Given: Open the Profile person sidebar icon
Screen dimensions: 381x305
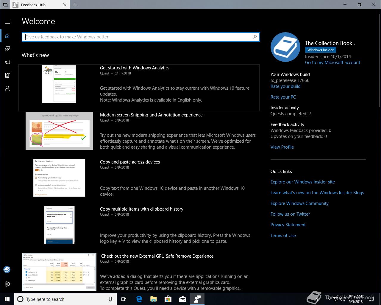Looking at the screenshot, I should tap(7, 88).
